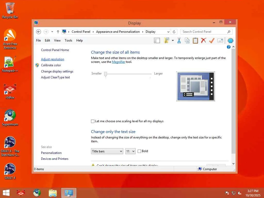
Task: Open File Explorer from the taskbar
Action: (53, 193)
